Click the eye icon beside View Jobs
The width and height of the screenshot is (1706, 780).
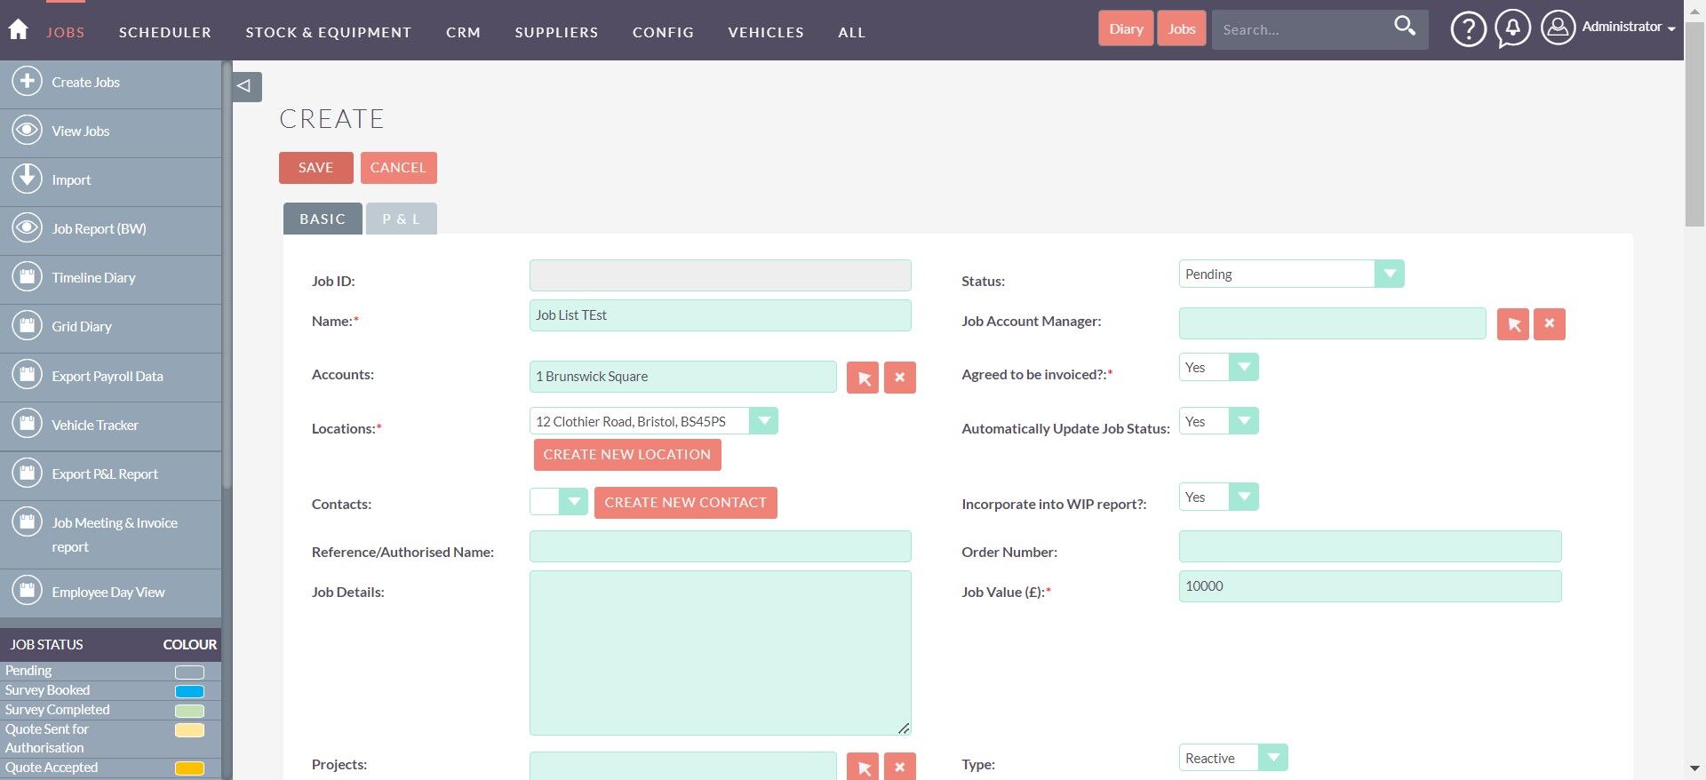(x=28, y=131)
